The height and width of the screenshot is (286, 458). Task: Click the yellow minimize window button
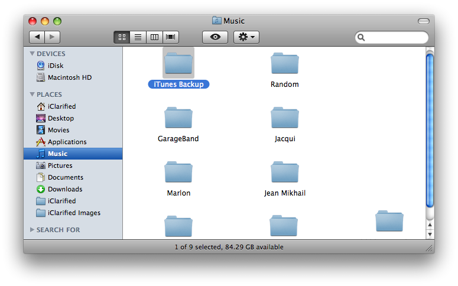45,21
